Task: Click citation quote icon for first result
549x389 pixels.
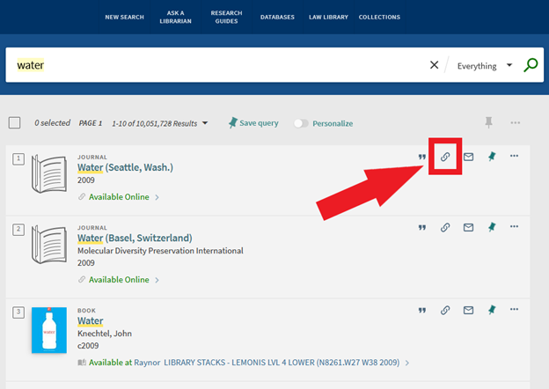Action: point(422,157)
